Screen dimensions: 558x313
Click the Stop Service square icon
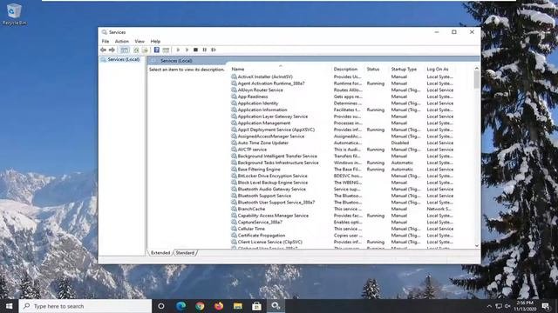click(x=195, y=50)
